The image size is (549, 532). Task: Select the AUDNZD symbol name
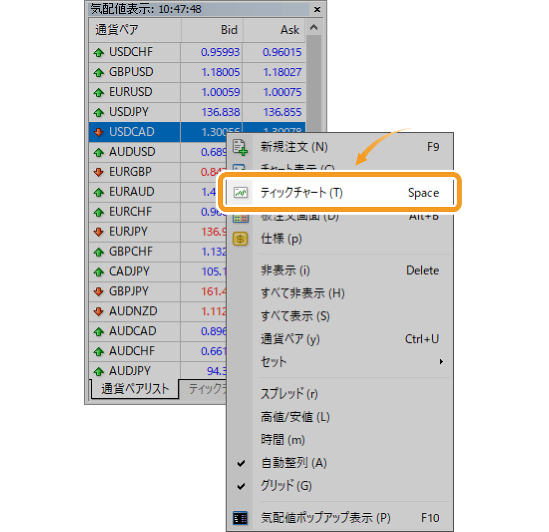(x=133, y=311)
